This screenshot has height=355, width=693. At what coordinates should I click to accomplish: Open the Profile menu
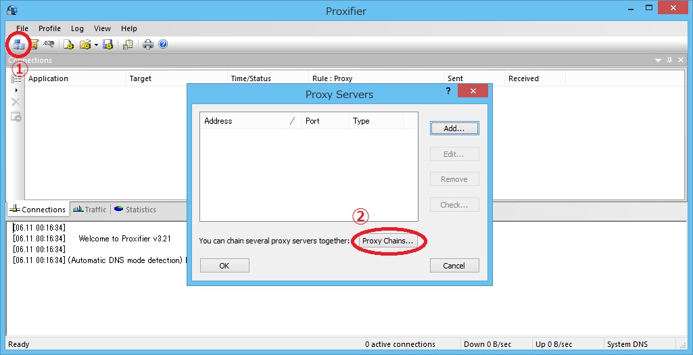tap(49, 28)
